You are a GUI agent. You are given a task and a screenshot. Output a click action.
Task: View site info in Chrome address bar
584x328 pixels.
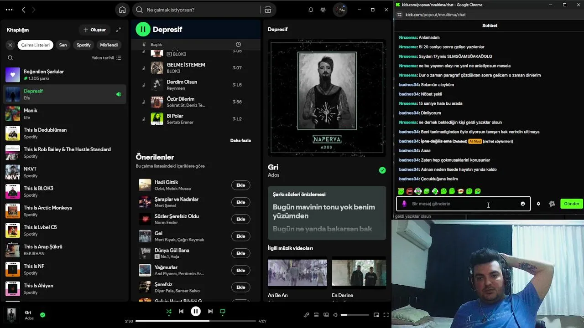click(399, 15)
